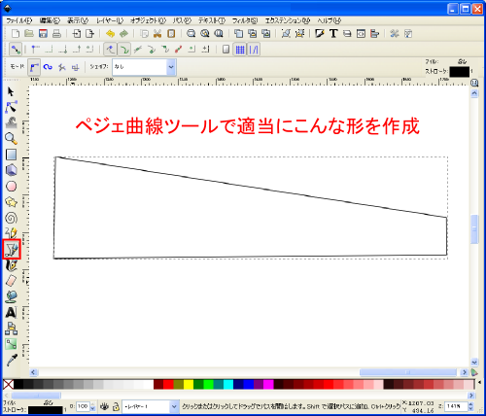
Task: Open Align and Distribute icon
Action: click(x=374, y=33)
